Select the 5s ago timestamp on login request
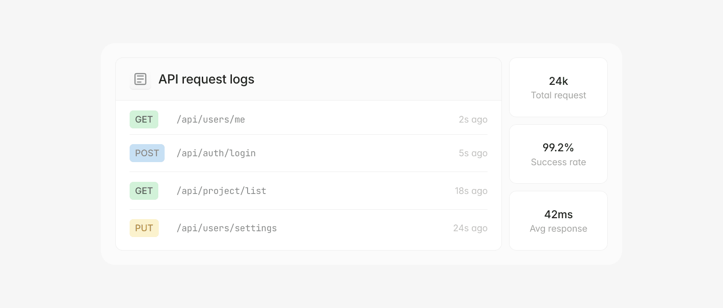 [x=473, y=153]
